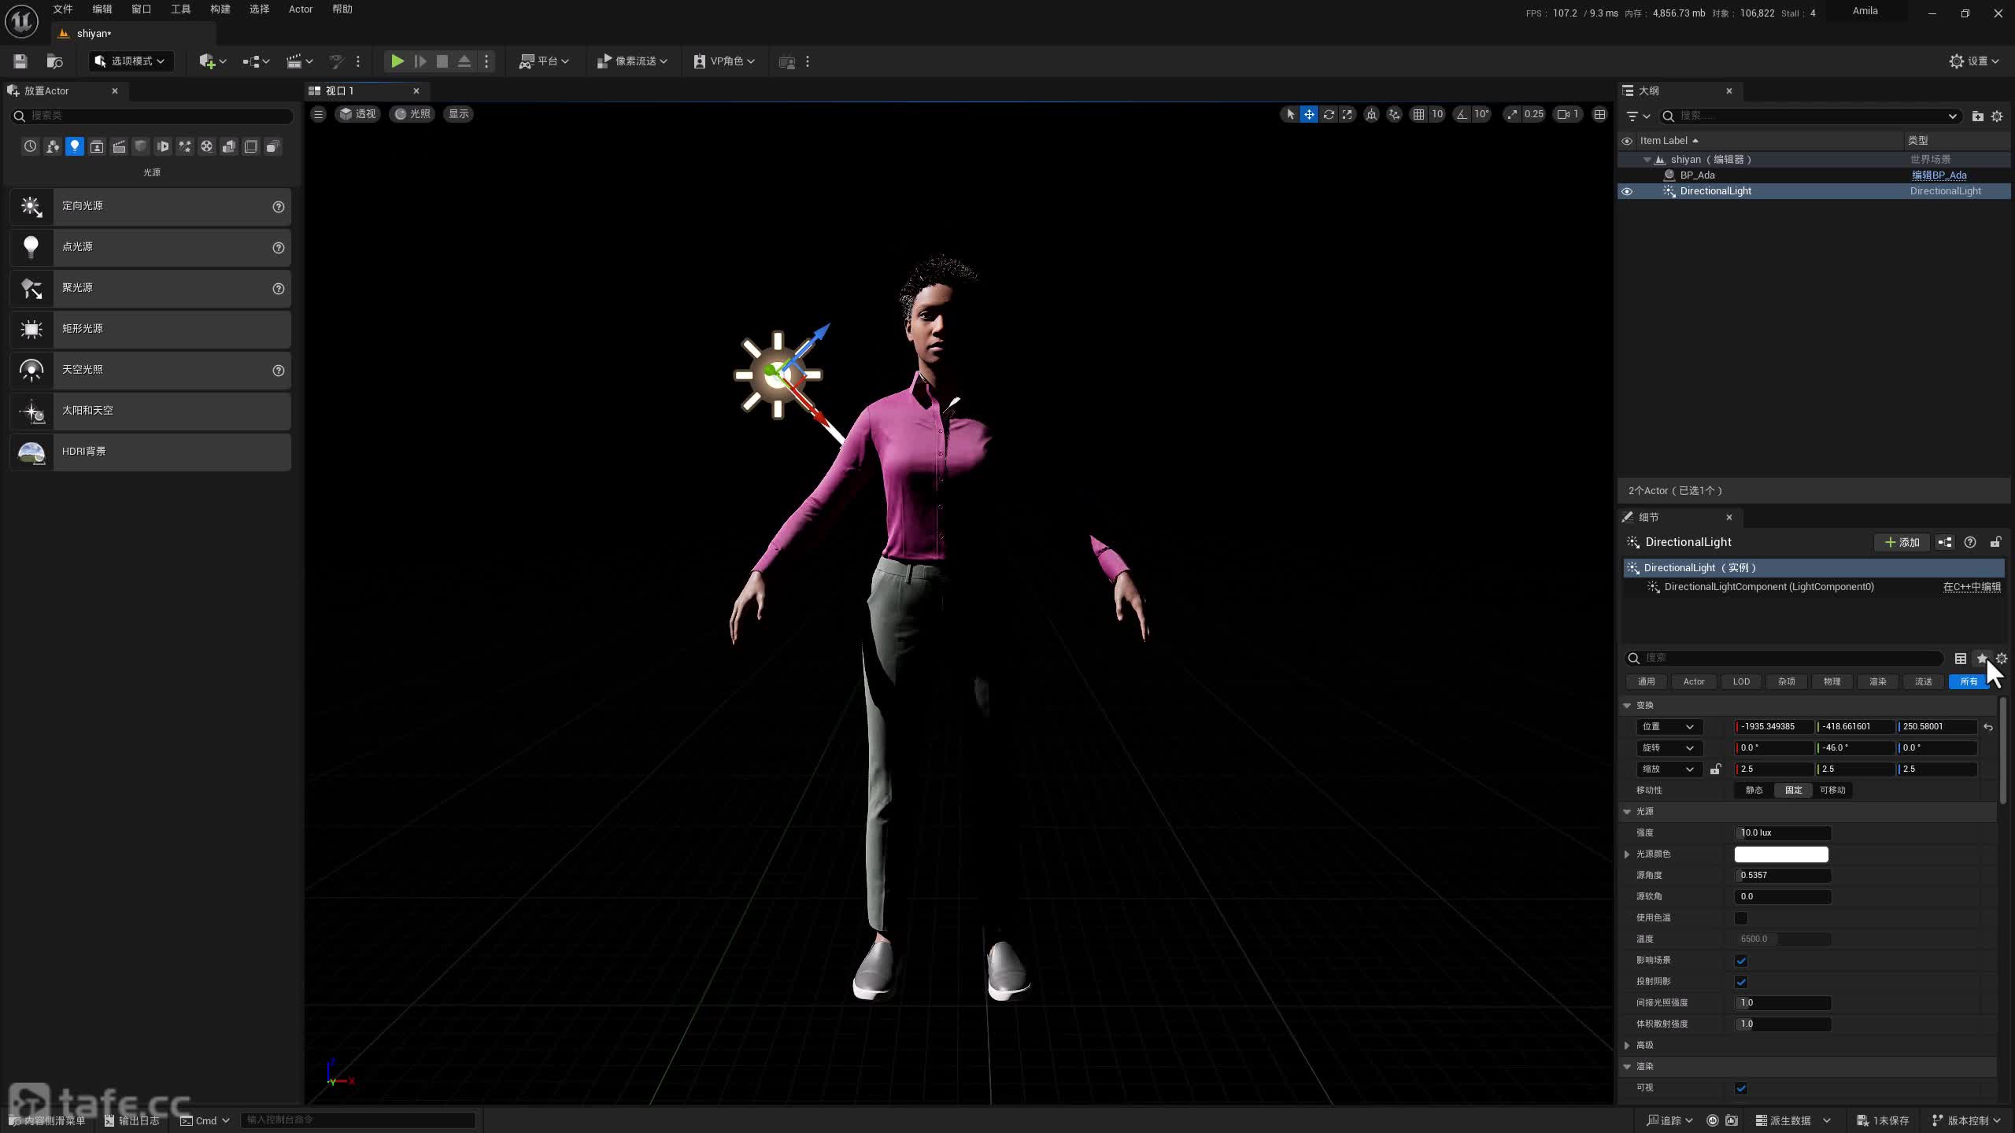The image size is (2015, 1133).
Task: Save the current level with the floppy icon
Action: (x=20, y=61)
